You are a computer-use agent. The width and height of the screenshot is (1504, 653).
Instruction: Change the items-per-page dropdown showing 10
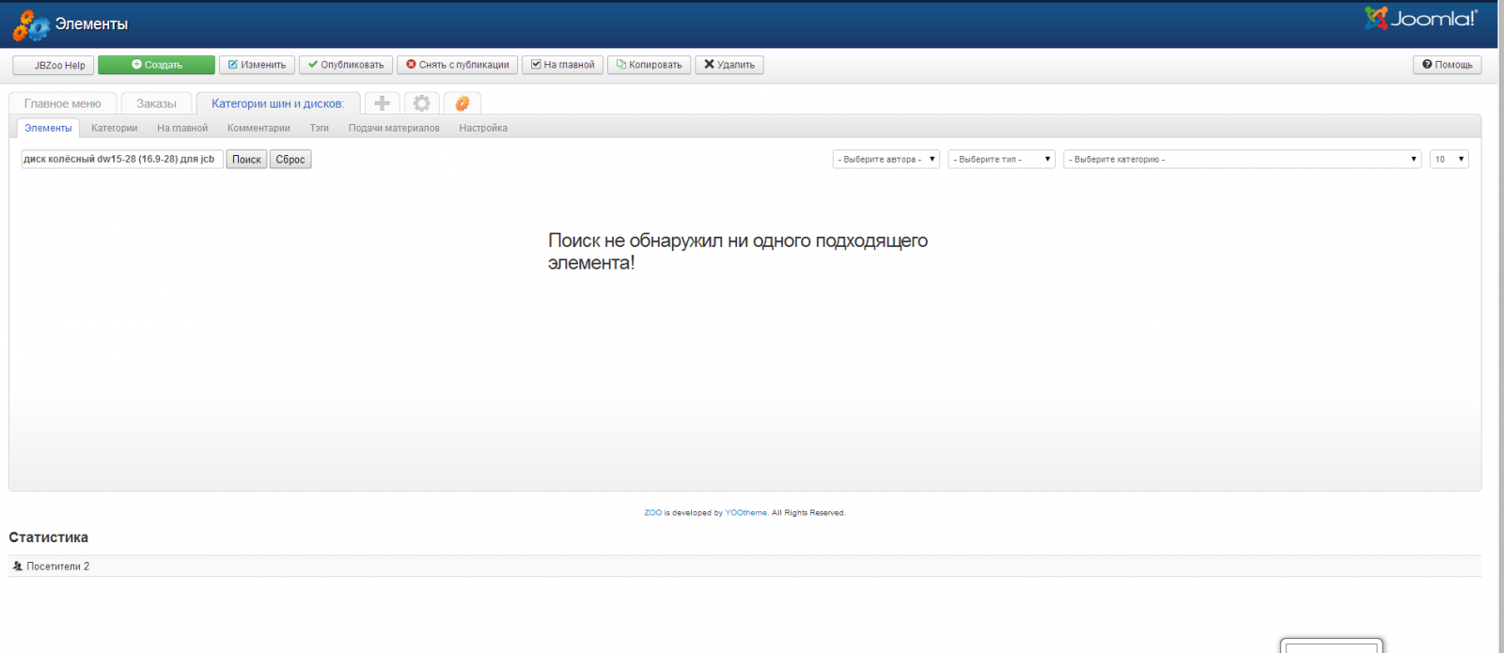coord(1449,160)
